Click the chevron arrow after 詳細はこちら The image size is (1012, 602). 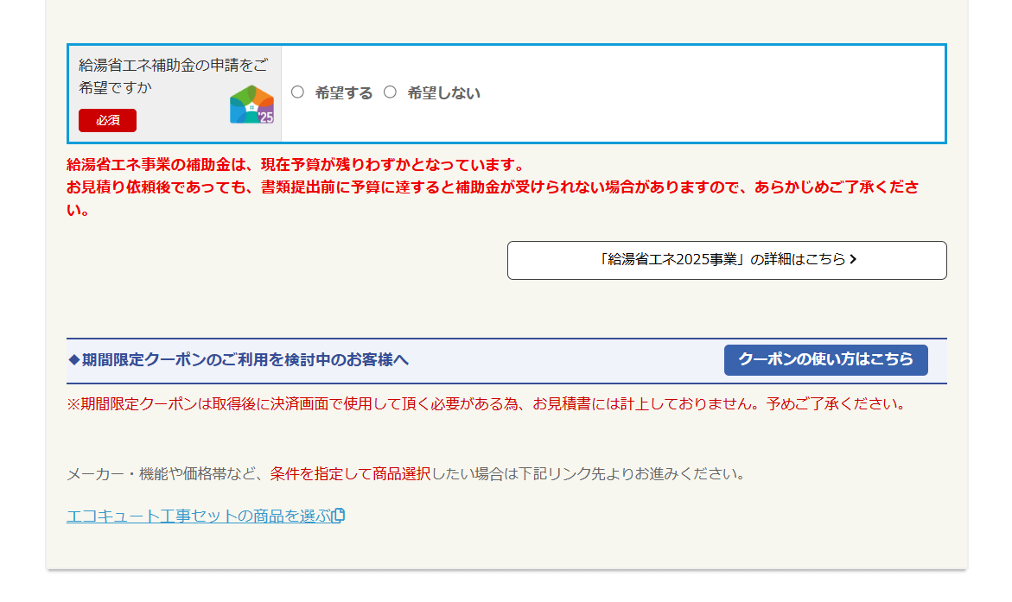click(x=853, y=260)
